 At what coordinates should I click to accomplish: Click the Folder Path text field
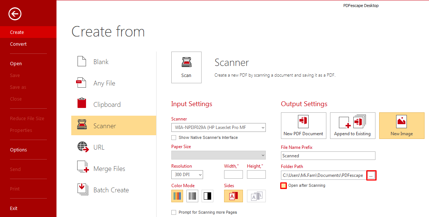[x=324, y=175]
